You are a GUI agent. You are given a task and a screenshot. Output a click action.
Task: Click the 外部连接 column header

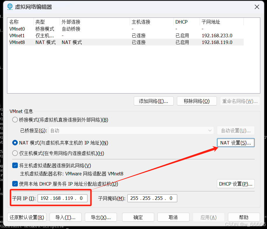(x=95, y=22)
